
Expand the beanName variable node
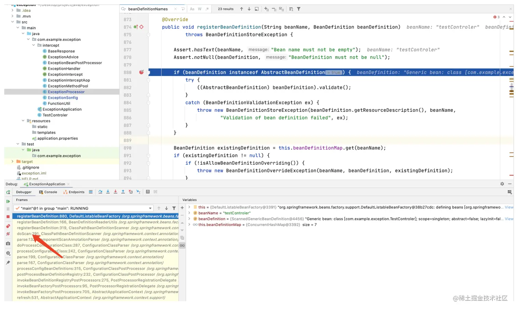click(189, 213)
